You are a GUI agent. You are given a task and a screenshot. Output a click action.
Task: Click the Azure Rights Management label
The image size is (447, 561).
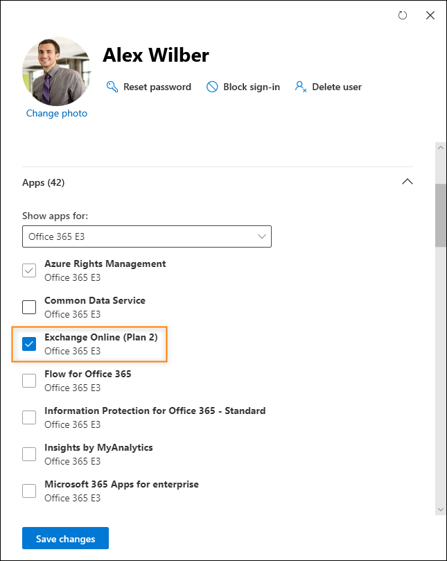(x=105, y=264)
